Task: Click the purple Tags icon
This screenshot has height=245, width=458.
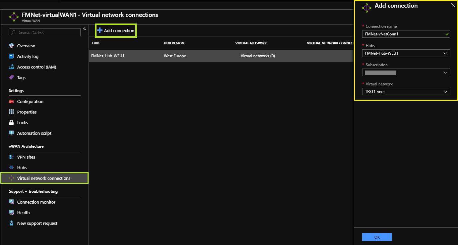Action: click(12, 77)
